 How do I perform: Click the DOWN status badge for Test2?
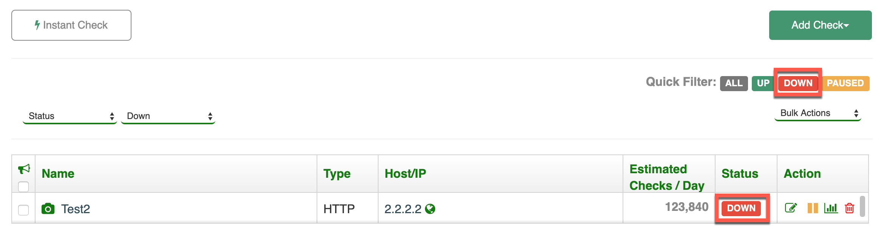tap(741, 208)
